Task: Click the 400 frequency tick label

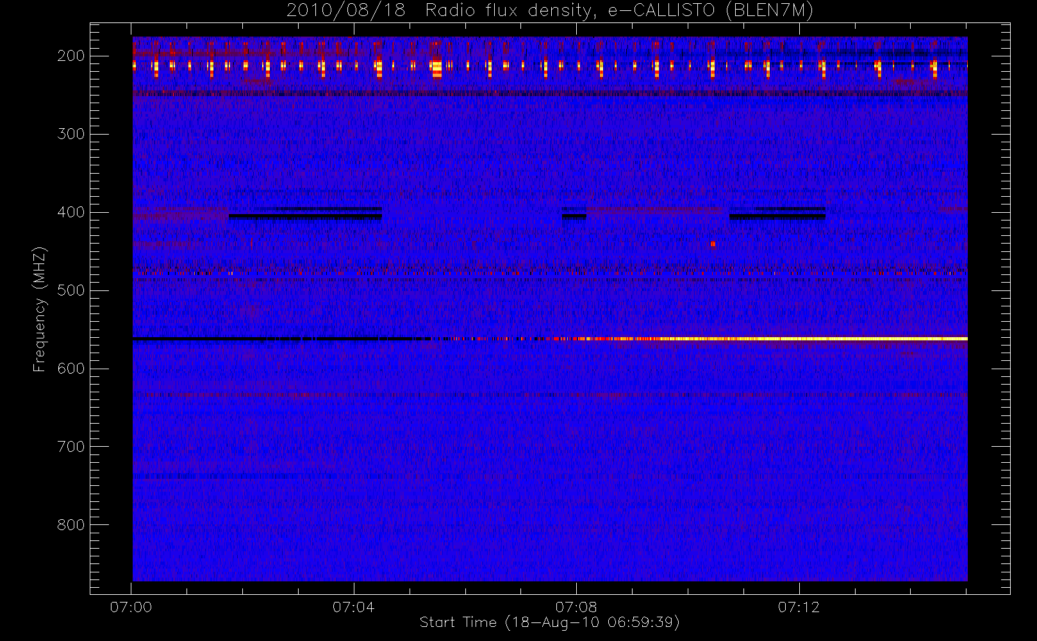Action: [71, 212]
